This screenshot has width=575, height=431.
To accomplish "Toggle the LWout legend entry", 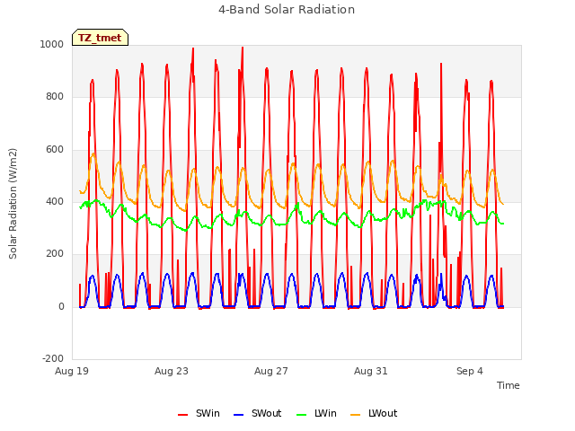I will point(374,413).
